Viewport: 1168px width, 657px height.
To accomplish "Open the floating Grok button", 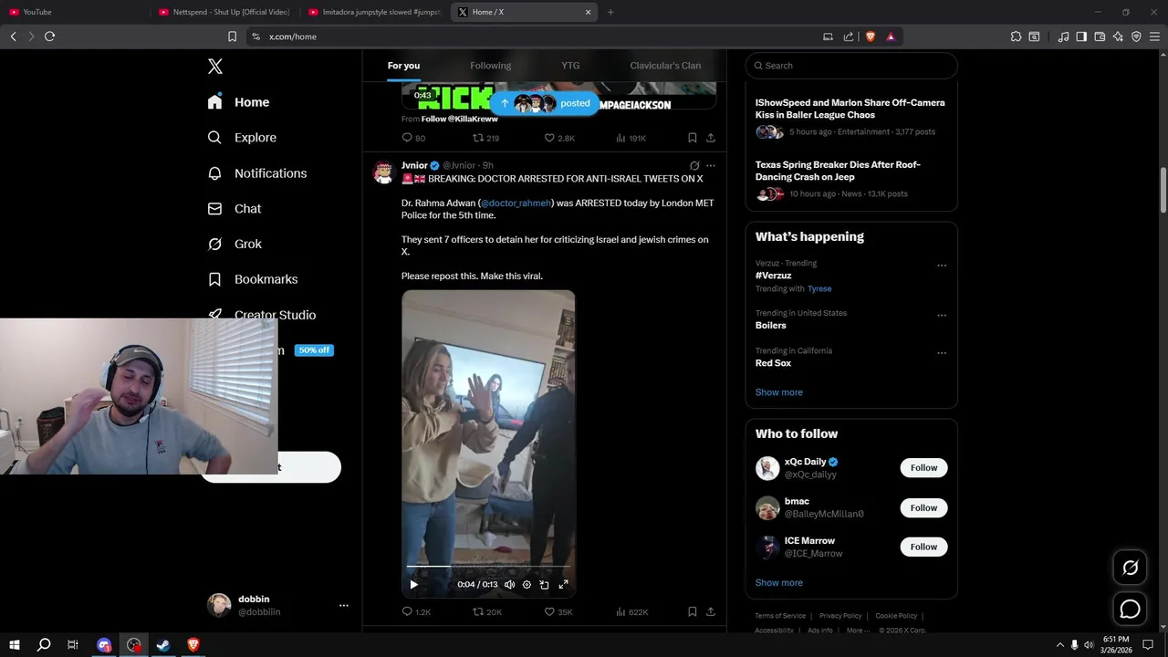I will (1130, 568).
